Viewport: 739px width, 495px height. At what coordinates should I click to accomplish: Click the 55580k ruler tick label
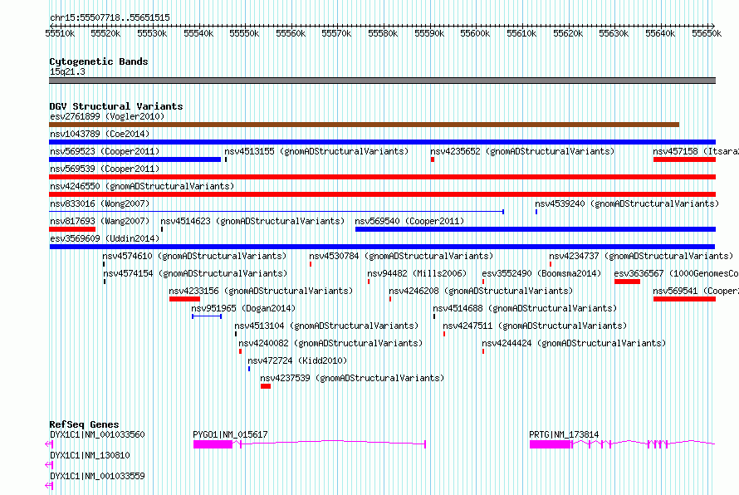pyautogui.click(x=383, y=33)
